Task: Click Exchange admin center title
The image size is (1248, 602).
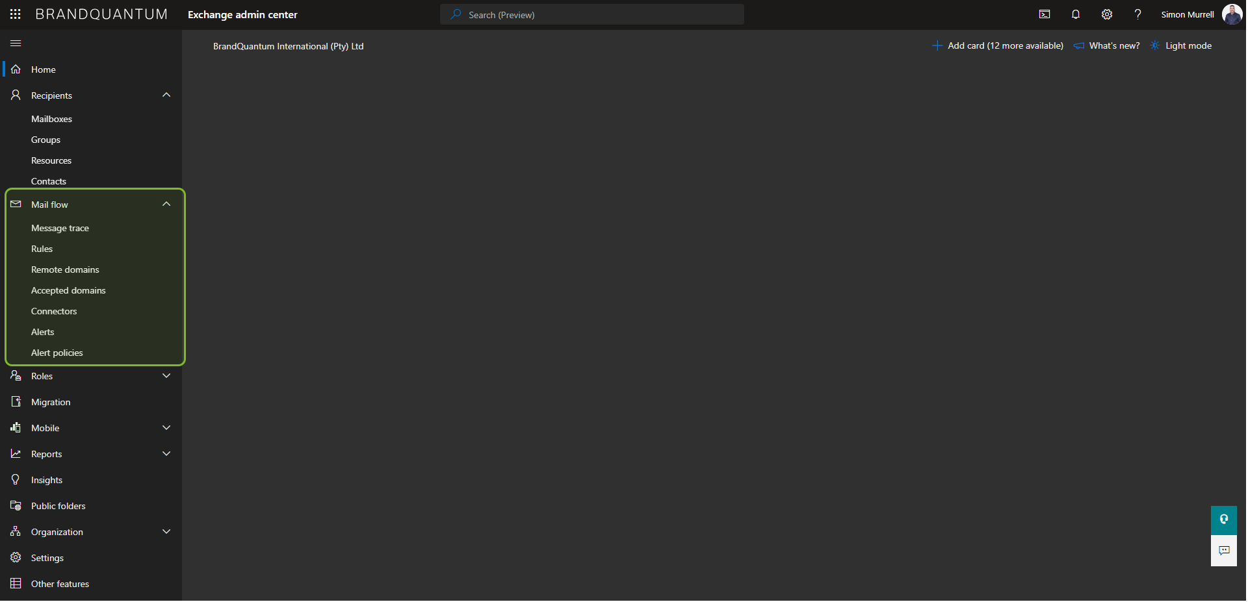Action: coord(242,14)
